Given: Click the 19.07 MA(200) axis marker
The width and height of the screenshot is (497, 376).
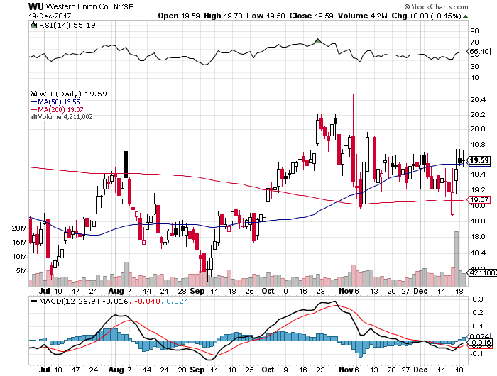Looking at the screenshot, I should coord(481,201).
